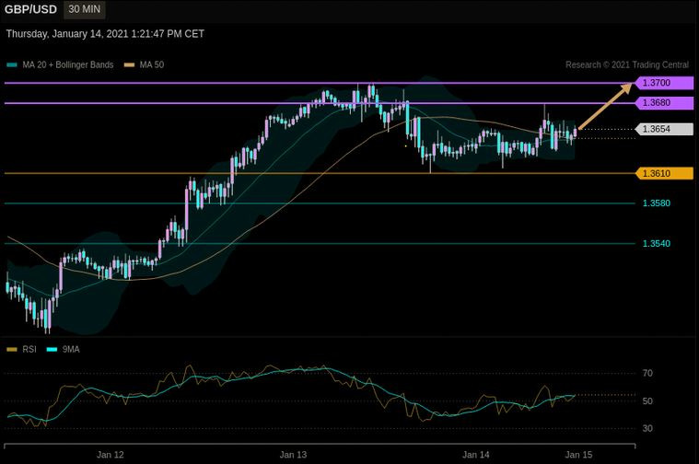Click the MA 20 + Bollinger Bands color swatch

(x=12, y=65)
